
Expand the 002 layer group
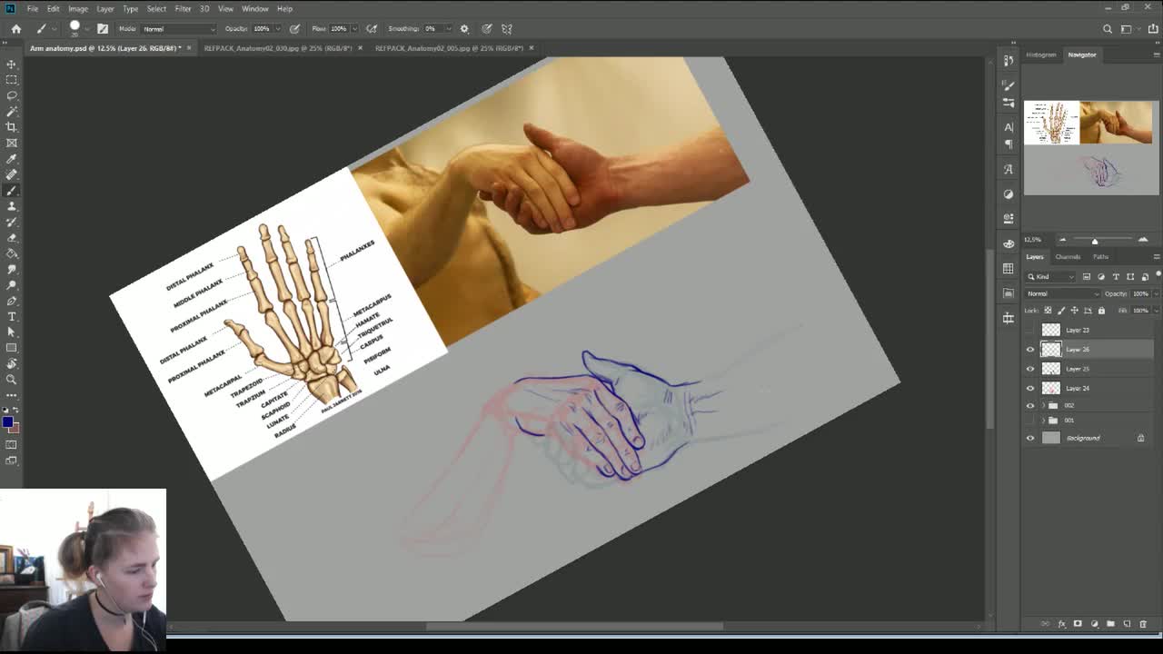(1044, 405)
